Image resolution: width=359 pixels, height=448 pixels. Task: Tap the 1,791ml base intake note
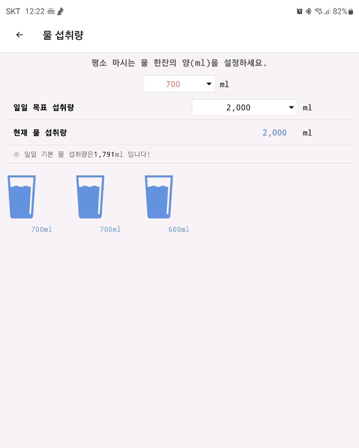pyautogui.click(x=82, y=154)
